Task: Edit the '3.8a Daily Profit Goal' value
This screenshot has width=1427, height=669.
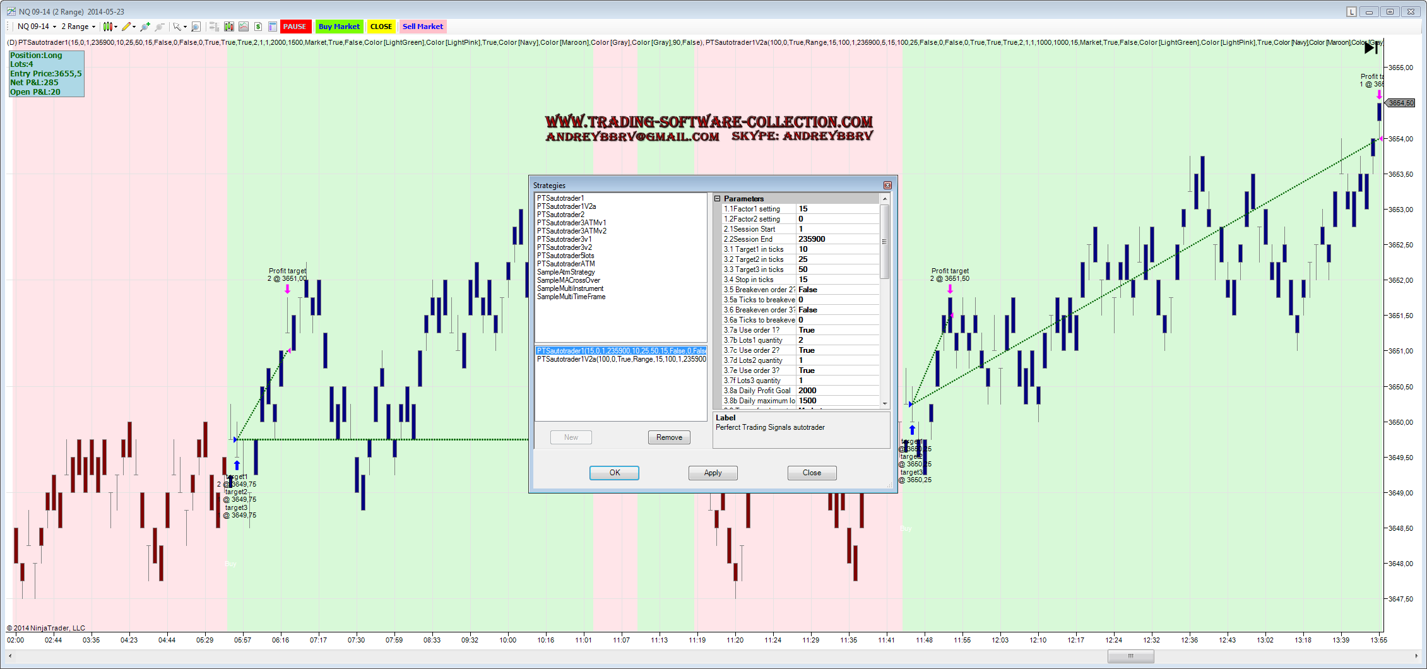Action: pyautogui.click(x=837, y=391)
